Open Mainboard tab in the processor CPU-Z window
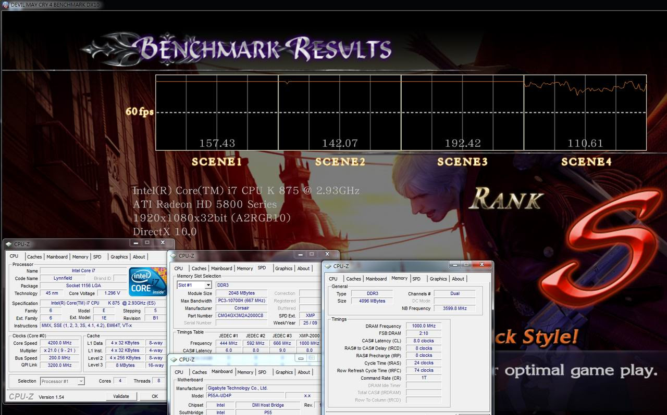The image size is (667, 415). click(57, 257)
